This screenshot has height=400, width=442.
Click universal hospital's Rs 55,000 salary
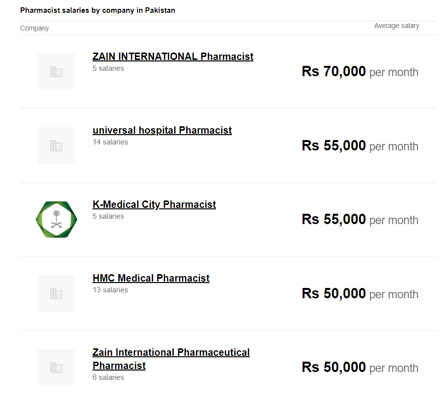[359, 146]
